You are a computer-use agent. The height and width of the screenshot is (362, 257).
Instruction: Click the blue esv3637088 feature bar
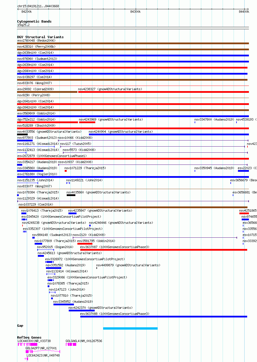tap(164, 317)
